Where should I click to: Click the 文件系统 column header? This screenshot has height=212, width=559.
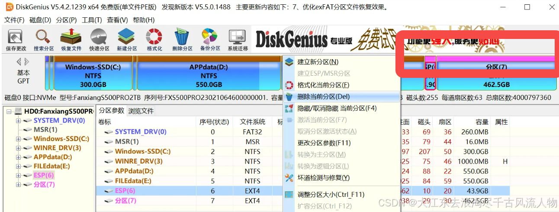click(x=253, y=122)
